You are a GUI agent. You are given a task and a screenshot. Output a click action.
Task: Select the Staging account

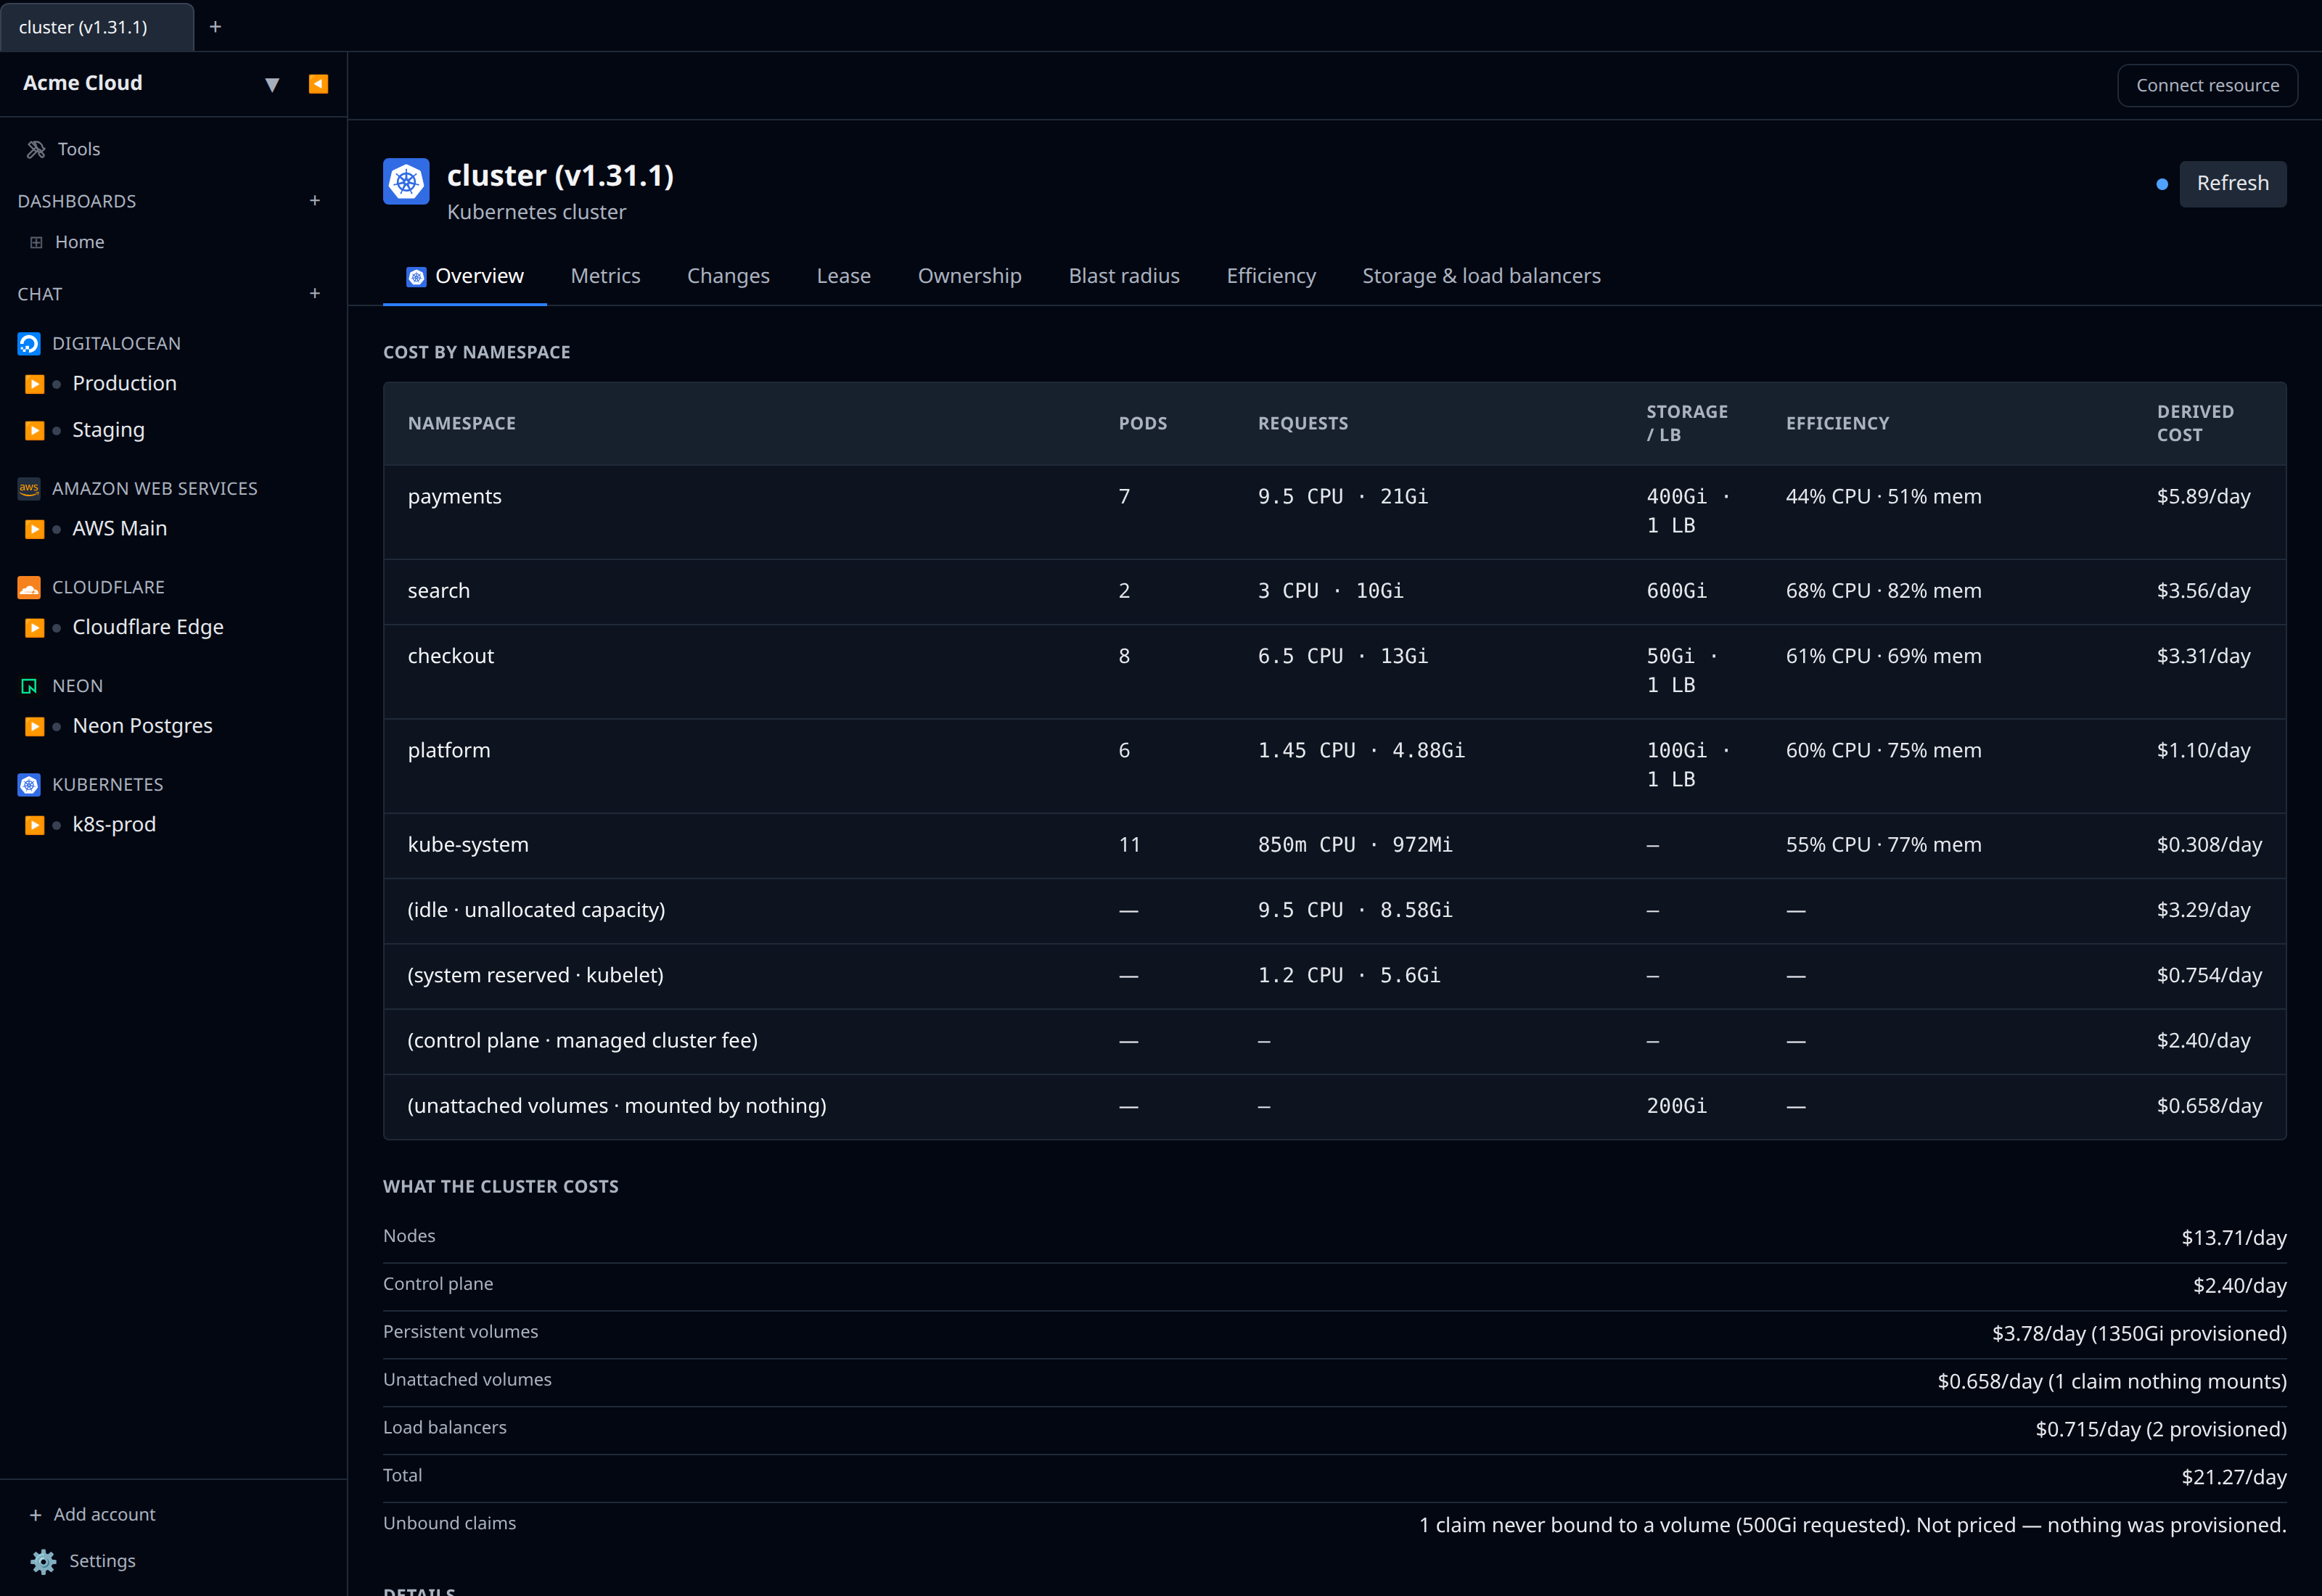(108, 431)
